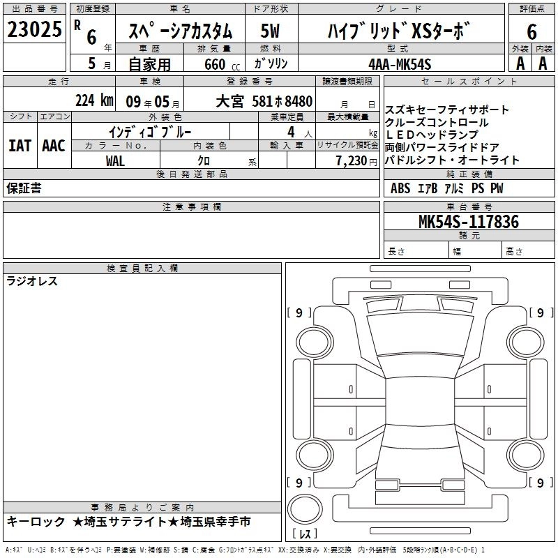Viewport: 558px width, 558px height.
Task: Click the car name スペーシアカスタム
Action: [x=181, y=31]
